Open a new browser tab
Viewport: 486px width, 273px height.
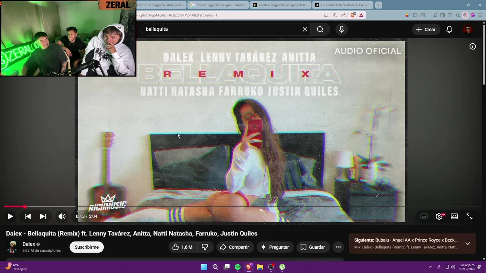click(379, 5)
